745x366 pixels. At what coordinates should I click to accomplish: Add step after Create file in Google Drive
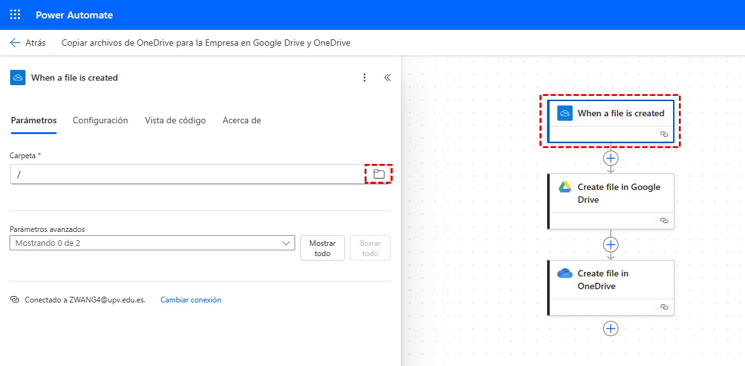click(611, 244)
